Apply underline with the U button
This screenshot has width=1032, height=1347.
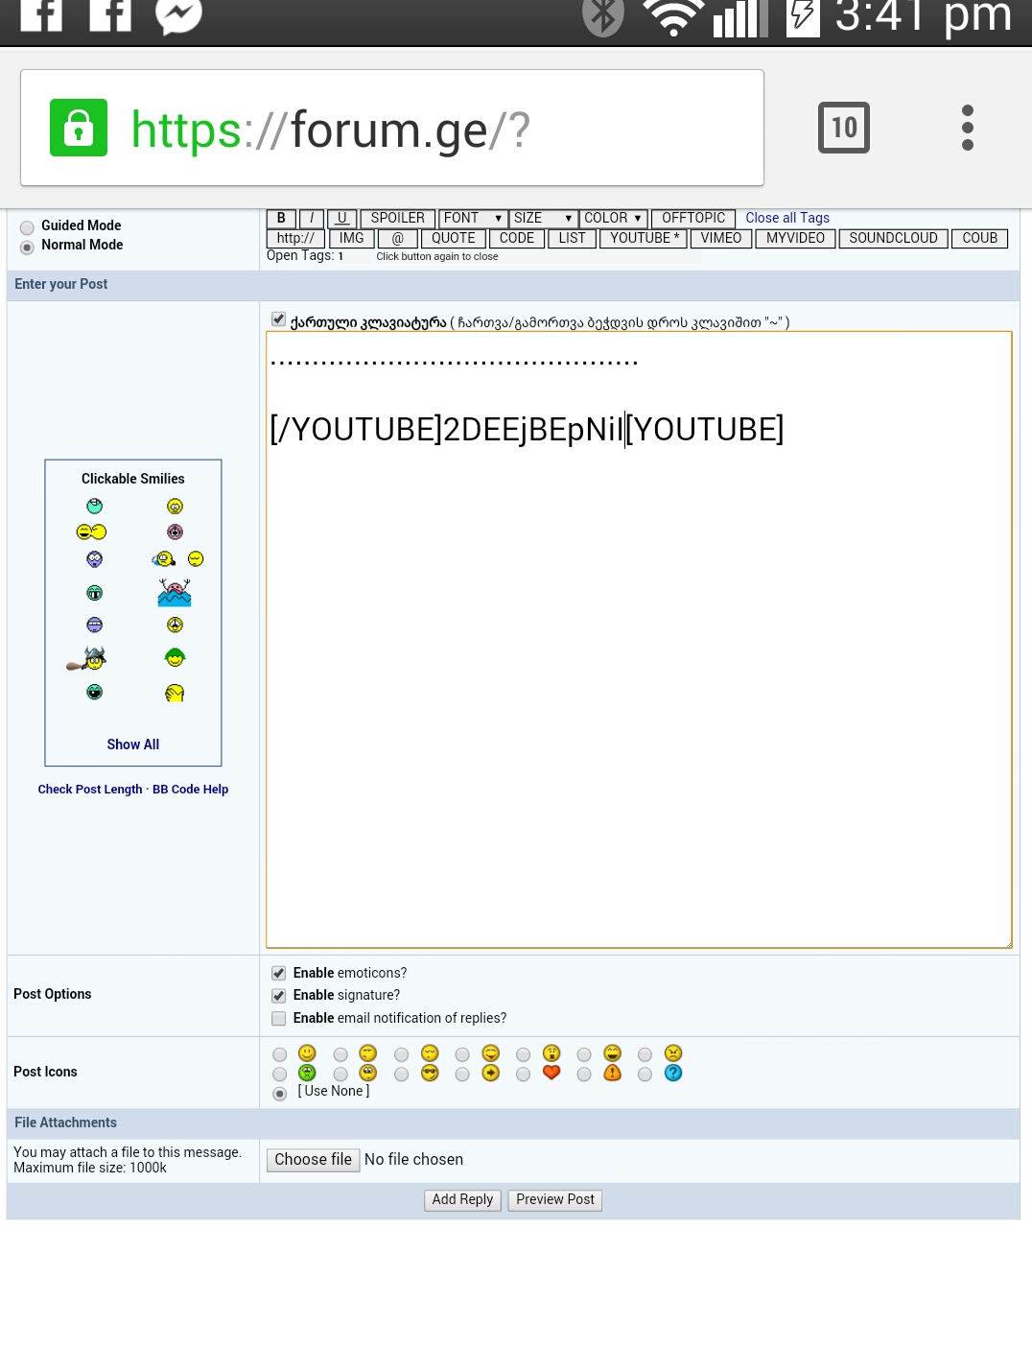[341, 219]
